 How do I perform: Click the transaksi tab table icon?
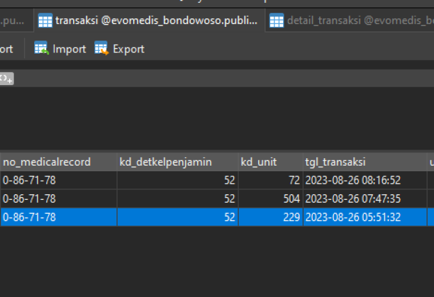[45, 21]
